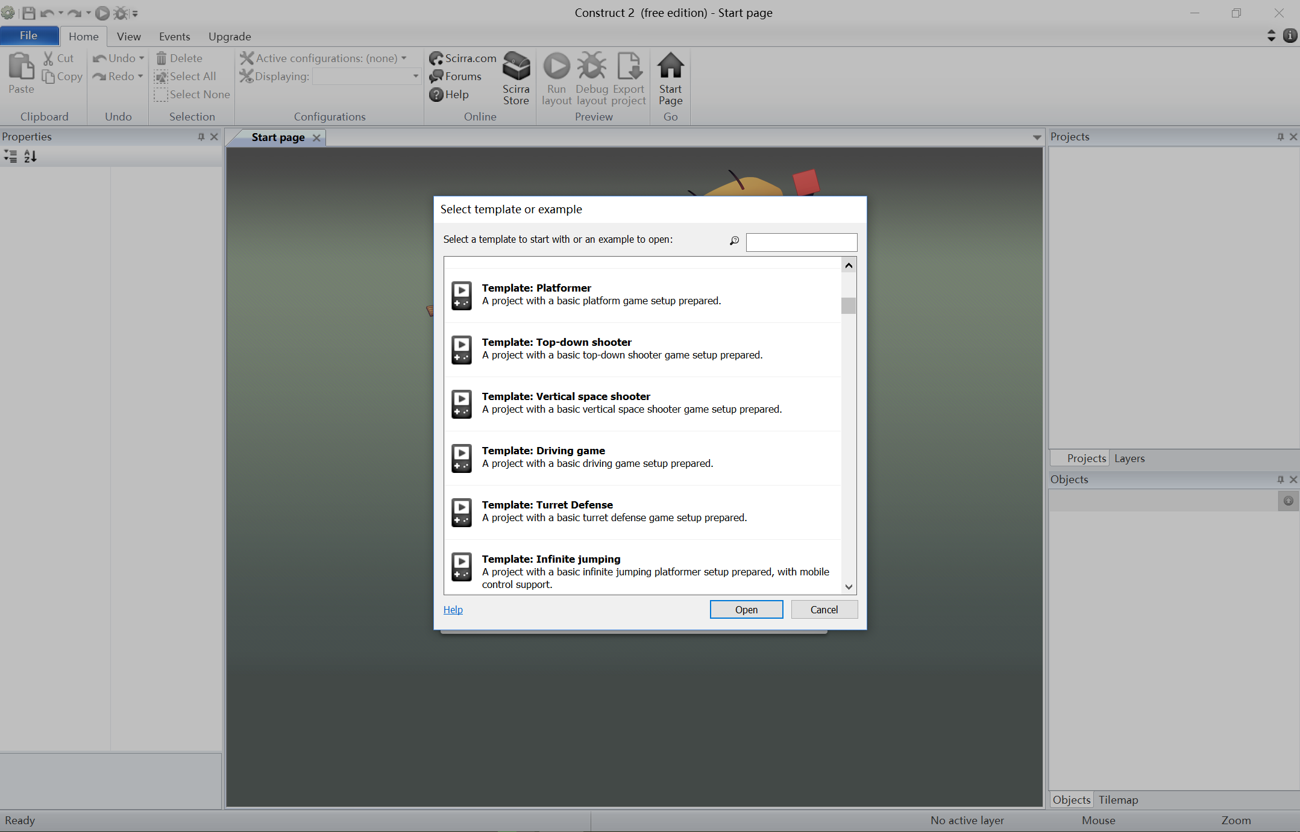1300x832 pixels.
Task: Click the Export project icon
Action: tap(629, 66)
